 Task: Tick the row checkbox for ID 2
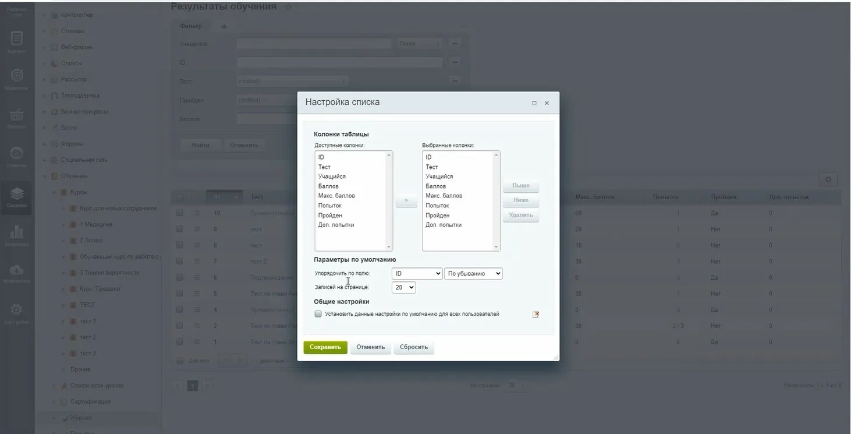pyautogui.click(x=180, y=326)
